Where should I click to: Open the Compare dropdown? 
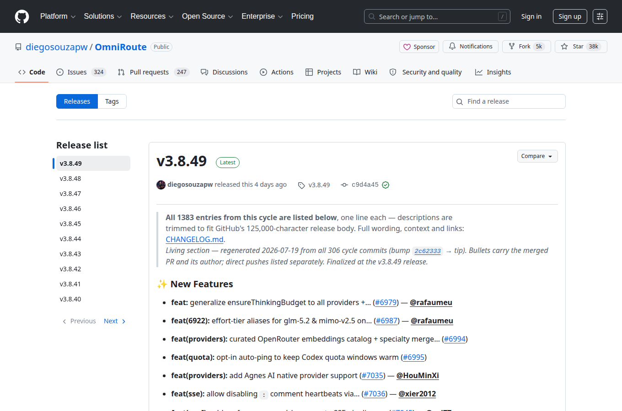537,156
